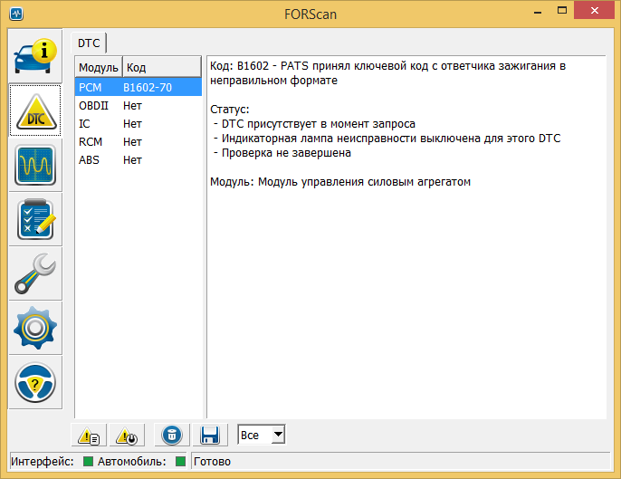Open the steering wheel help section
Image resolution: width=621 pixels, height=479 pixels.
click(x=35, y=382)
